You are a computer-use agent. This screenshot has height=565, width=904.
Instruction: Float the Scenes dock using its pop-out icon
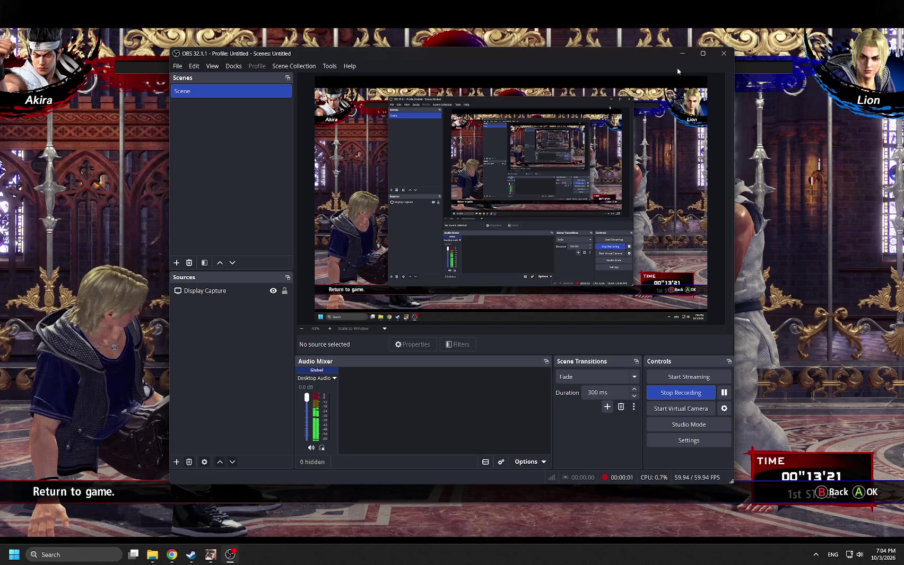tap(288, 78)
